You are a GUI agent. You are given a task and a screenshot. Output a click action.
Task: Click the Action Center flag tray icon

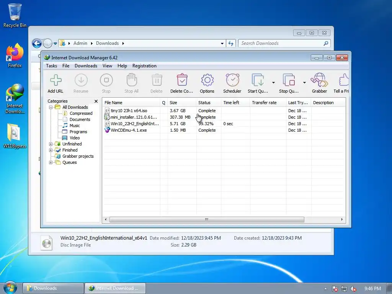[335, 289]
